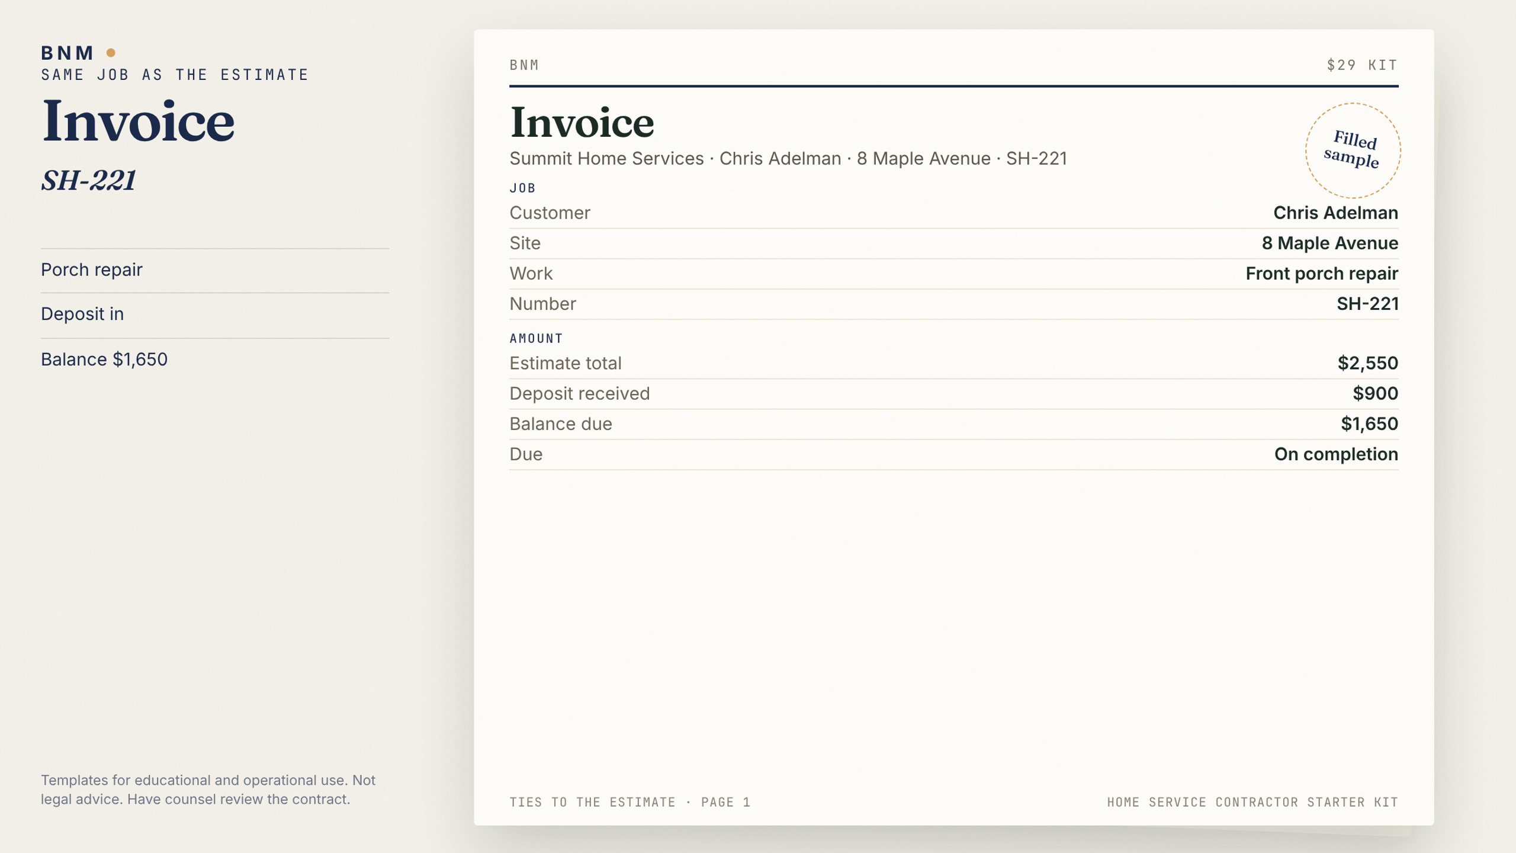Click the bold 'BNM' sidebar logo
The image size is (1516, 853).
click(67, 53)
